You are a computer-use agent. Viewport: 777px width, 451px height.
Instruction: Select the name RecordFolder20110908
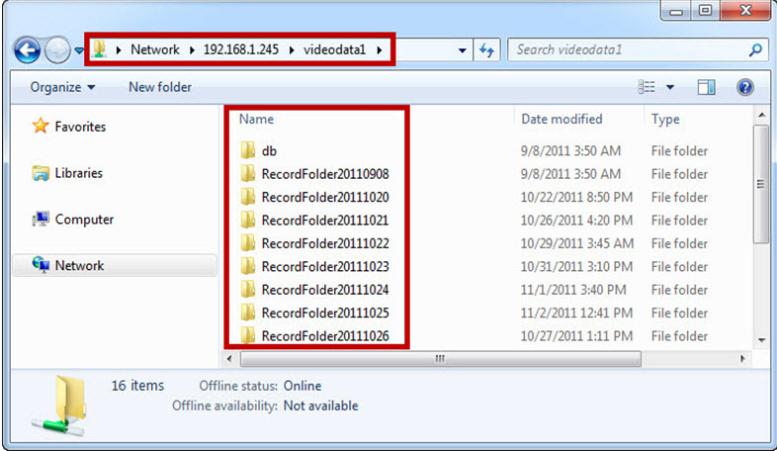pyautogui.click(x=325, y=174)
